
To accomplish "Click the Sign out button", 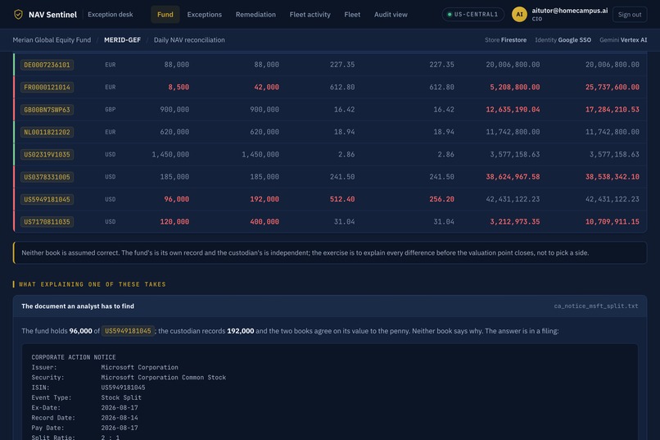I will click(x=630, y=14).
